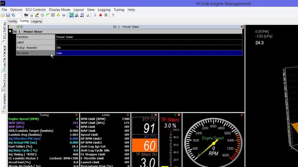Click the empty Label value field

click(x=149, y=42)
